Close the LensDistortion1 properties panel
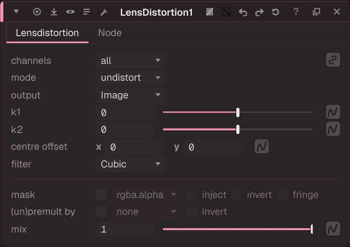Image resolution: width=350 pixels, height=247 pixels. 337,12
